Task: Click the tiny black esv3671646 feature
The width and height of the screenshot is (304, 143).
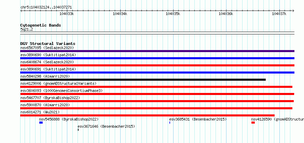Action: [78, 130]
